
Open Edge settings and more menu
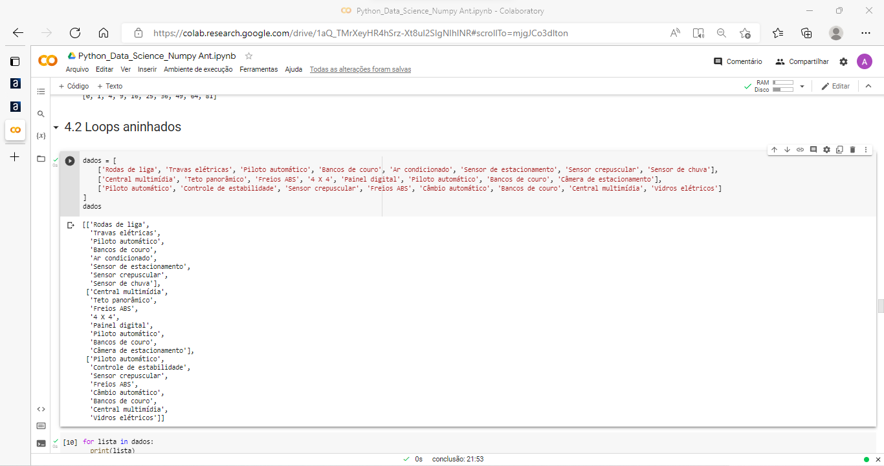(x=866, y=33)
